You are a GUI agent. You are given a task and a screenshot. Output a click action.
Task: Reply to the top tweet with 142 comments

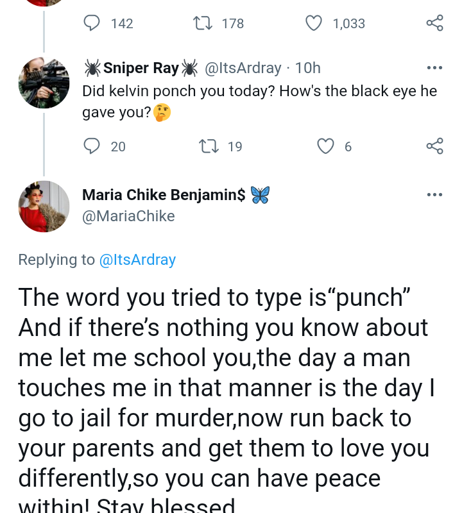click(92, 24)
